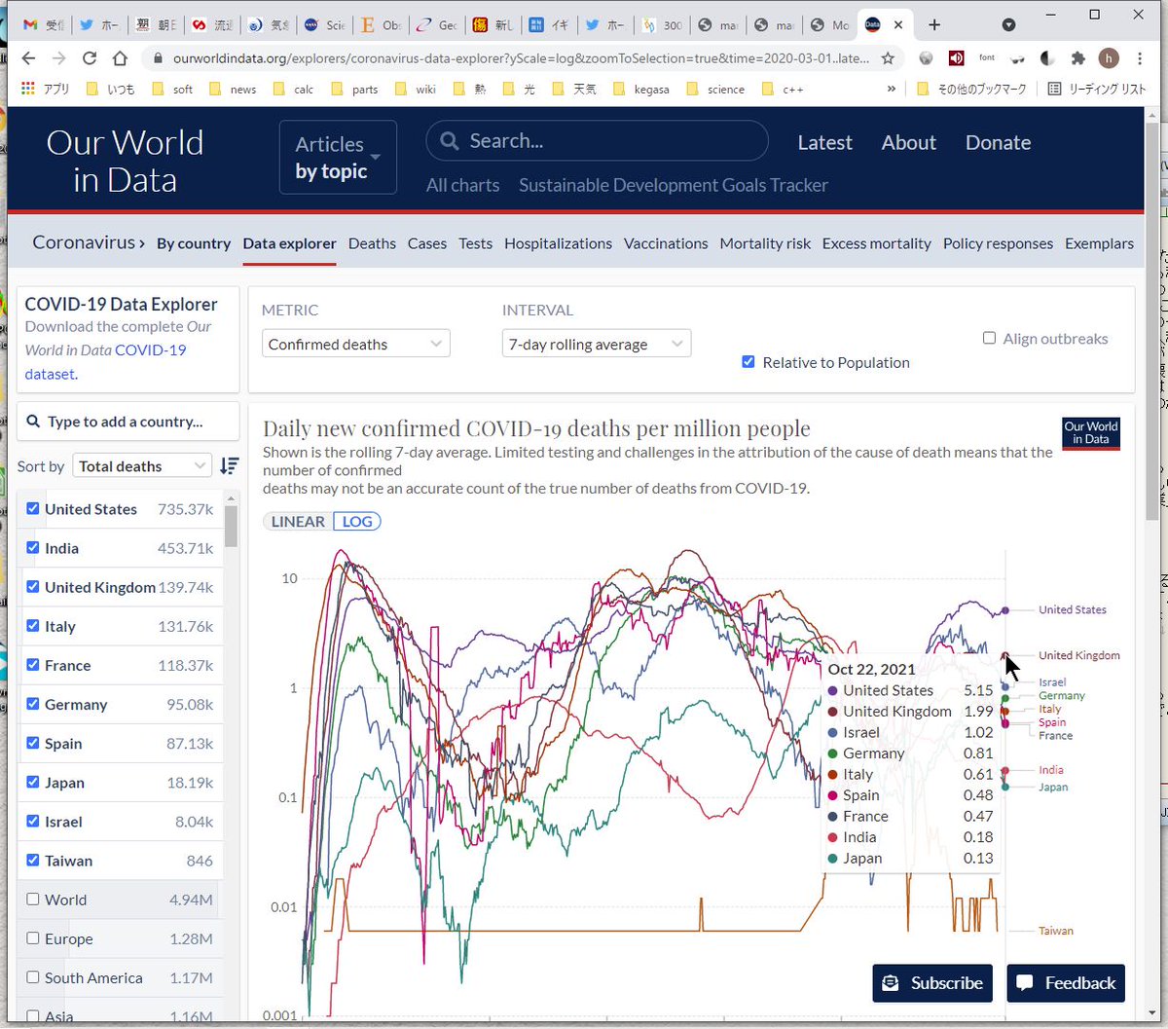Screen dimensions: 1168x1029
Task: Open the browser home page icon
Action: [120, 58]
